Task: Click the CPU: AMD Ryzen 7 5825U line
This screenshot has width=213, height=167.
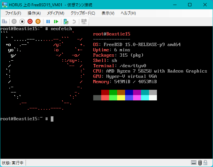Action: 150,71
